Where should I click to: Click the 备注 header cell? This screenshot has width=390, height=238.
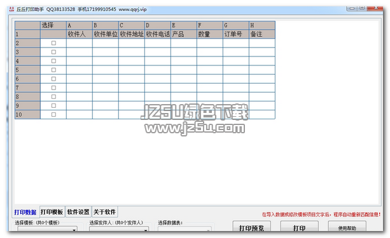pyautogui.click(x=262, y=34)
